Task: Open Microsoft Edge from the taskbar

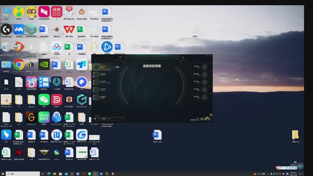Action: pyautogui.click(x=49, y=174)
